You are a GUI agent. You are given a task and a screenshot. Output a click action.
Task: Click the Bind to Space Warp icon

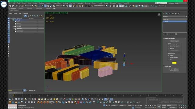pos(23,6)
